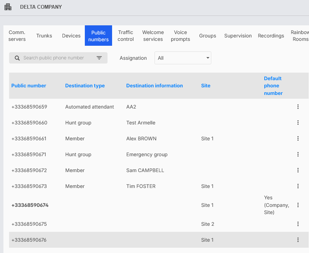
Task: Sort by Destination type column
Action: point(85,86)
